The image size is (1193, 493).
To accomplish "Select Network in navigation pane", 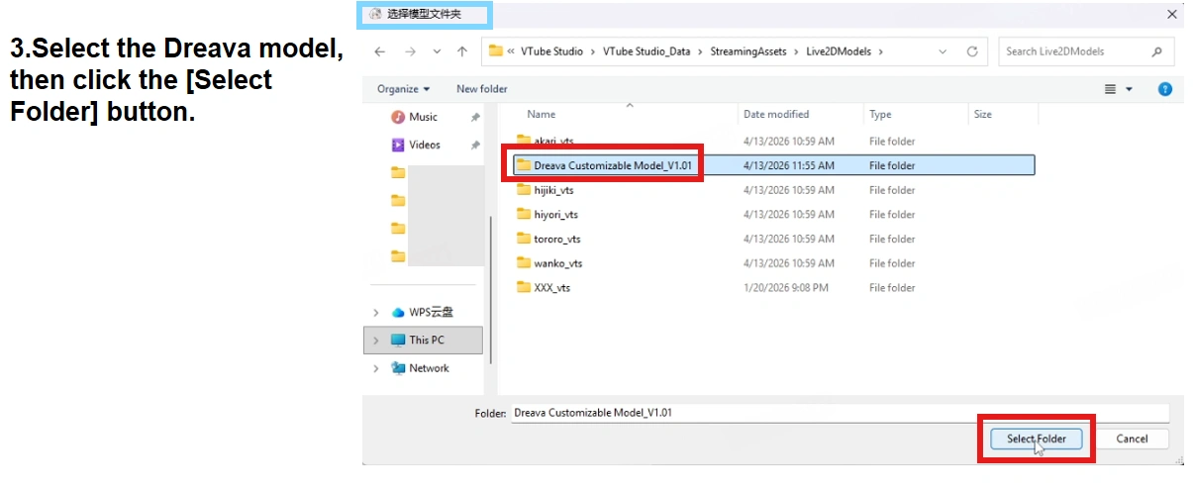I will point(421,368).
